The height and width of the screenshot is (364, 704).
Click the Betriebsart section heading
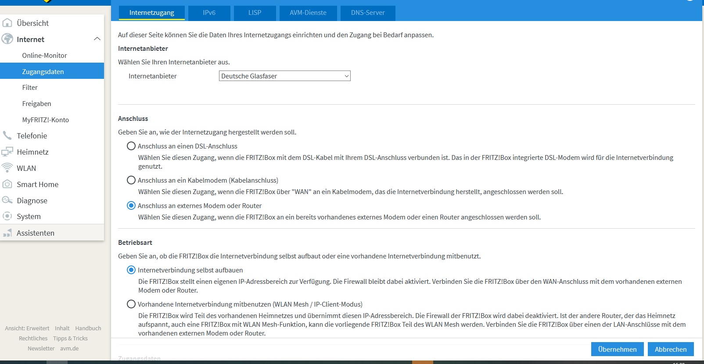click(x=135, y=242)
